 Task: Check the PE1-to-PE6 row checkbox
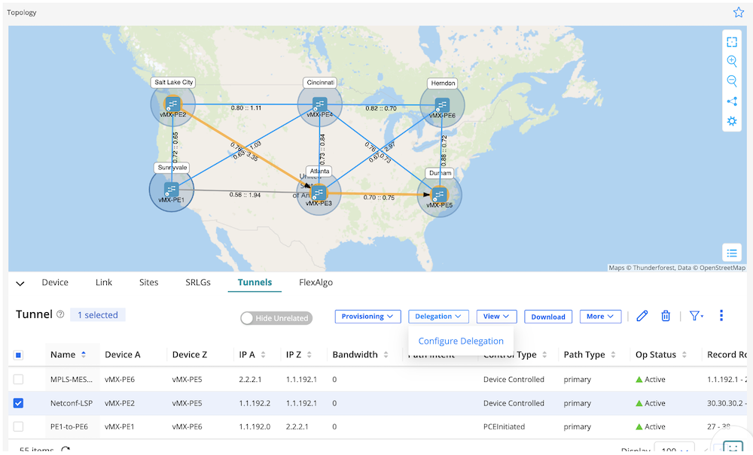click(19, 427)
